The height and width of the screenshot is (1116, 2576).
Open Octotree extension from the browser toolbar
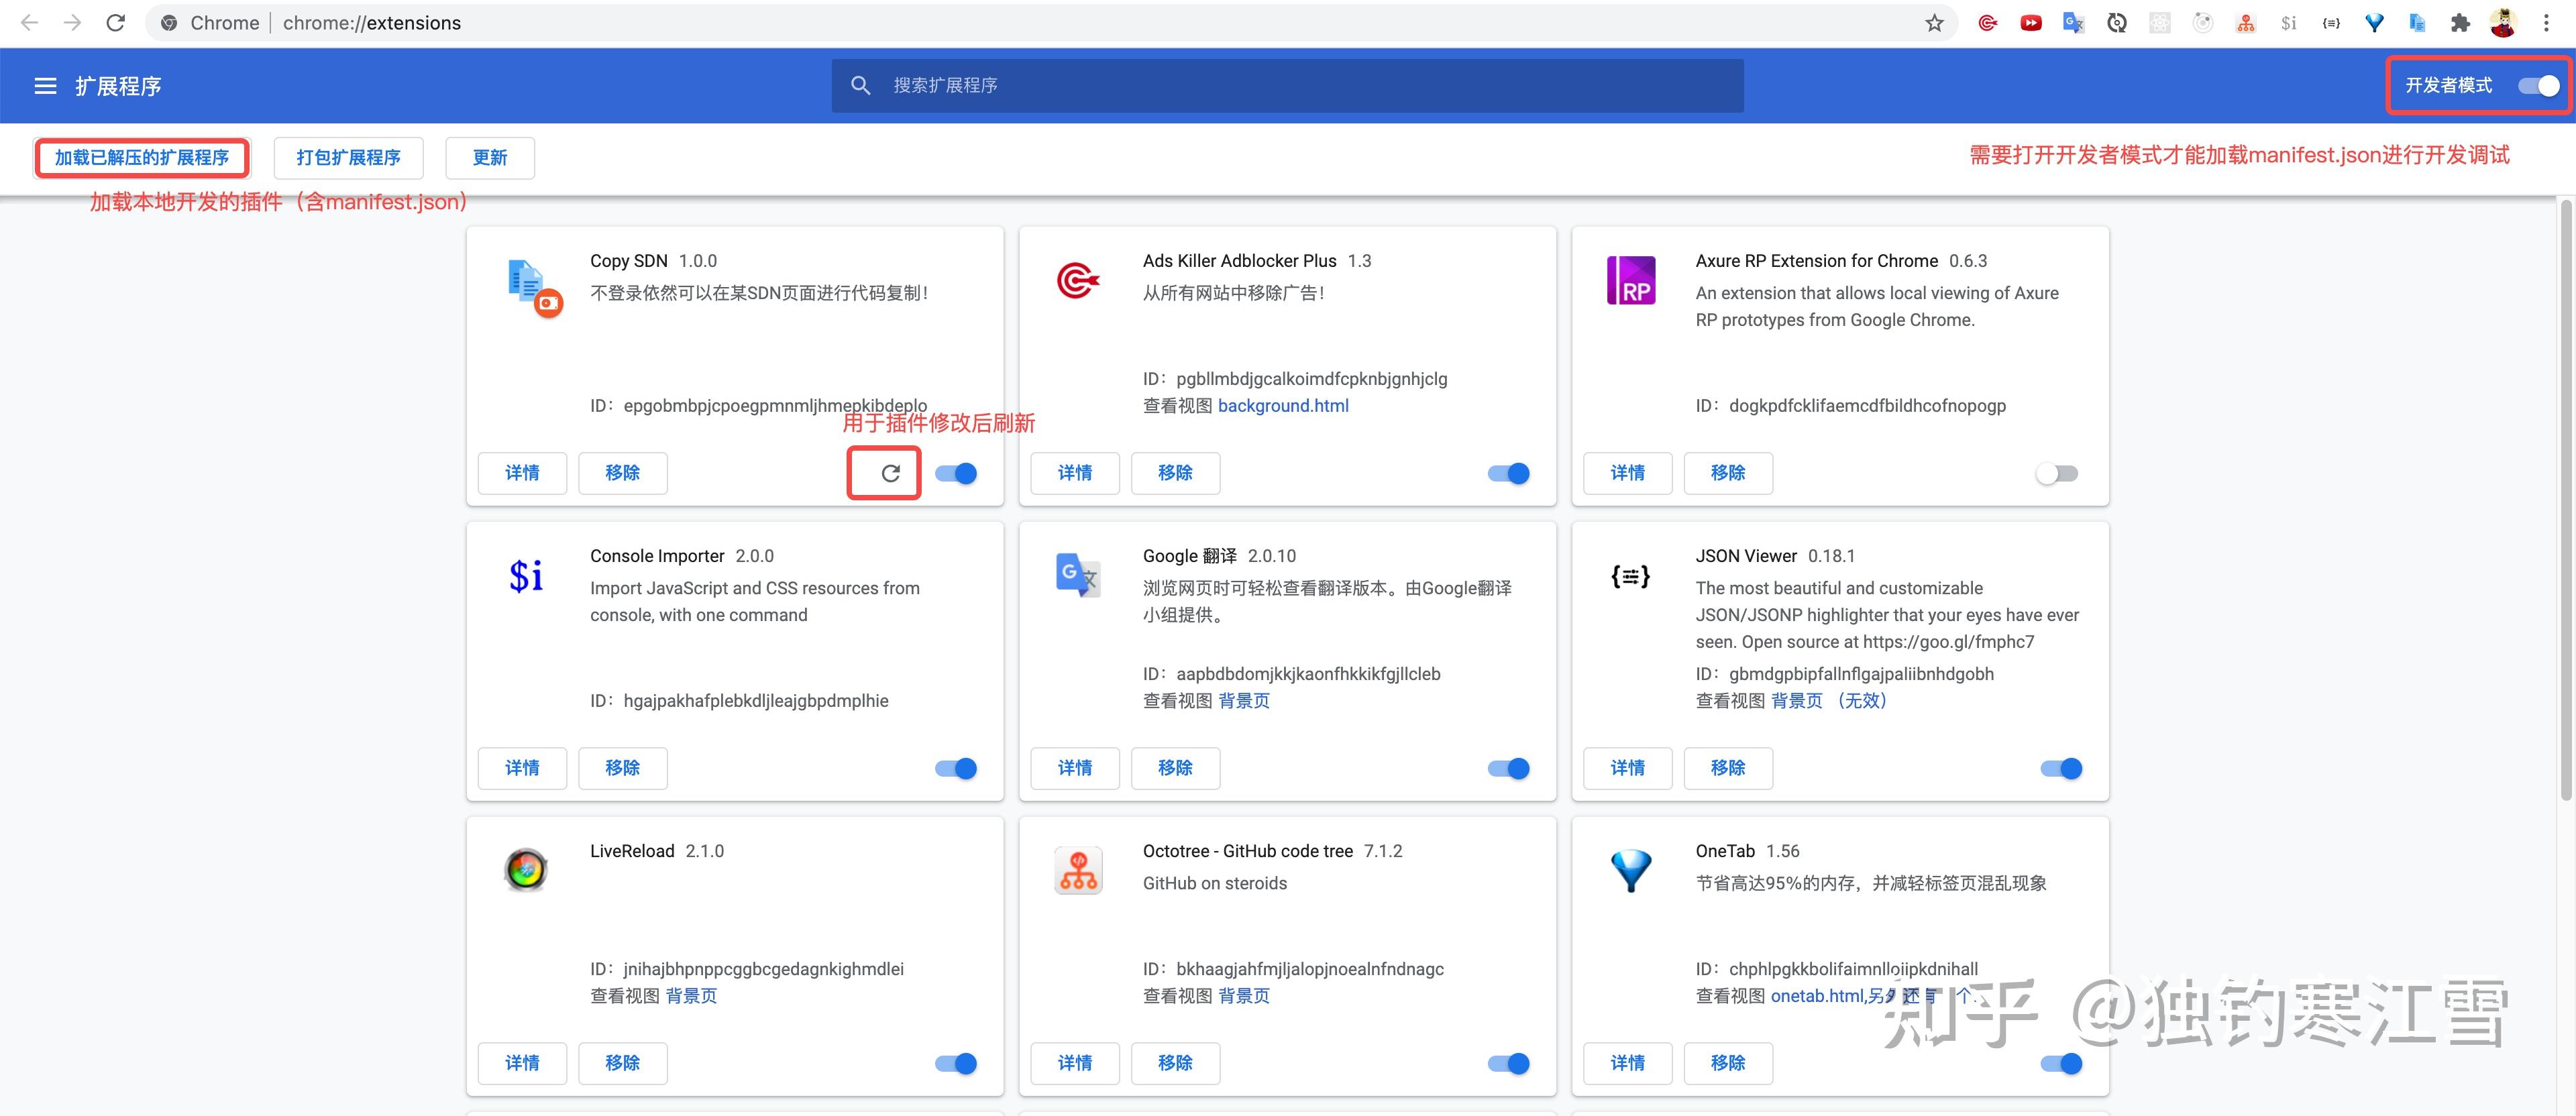point(2245,23)
